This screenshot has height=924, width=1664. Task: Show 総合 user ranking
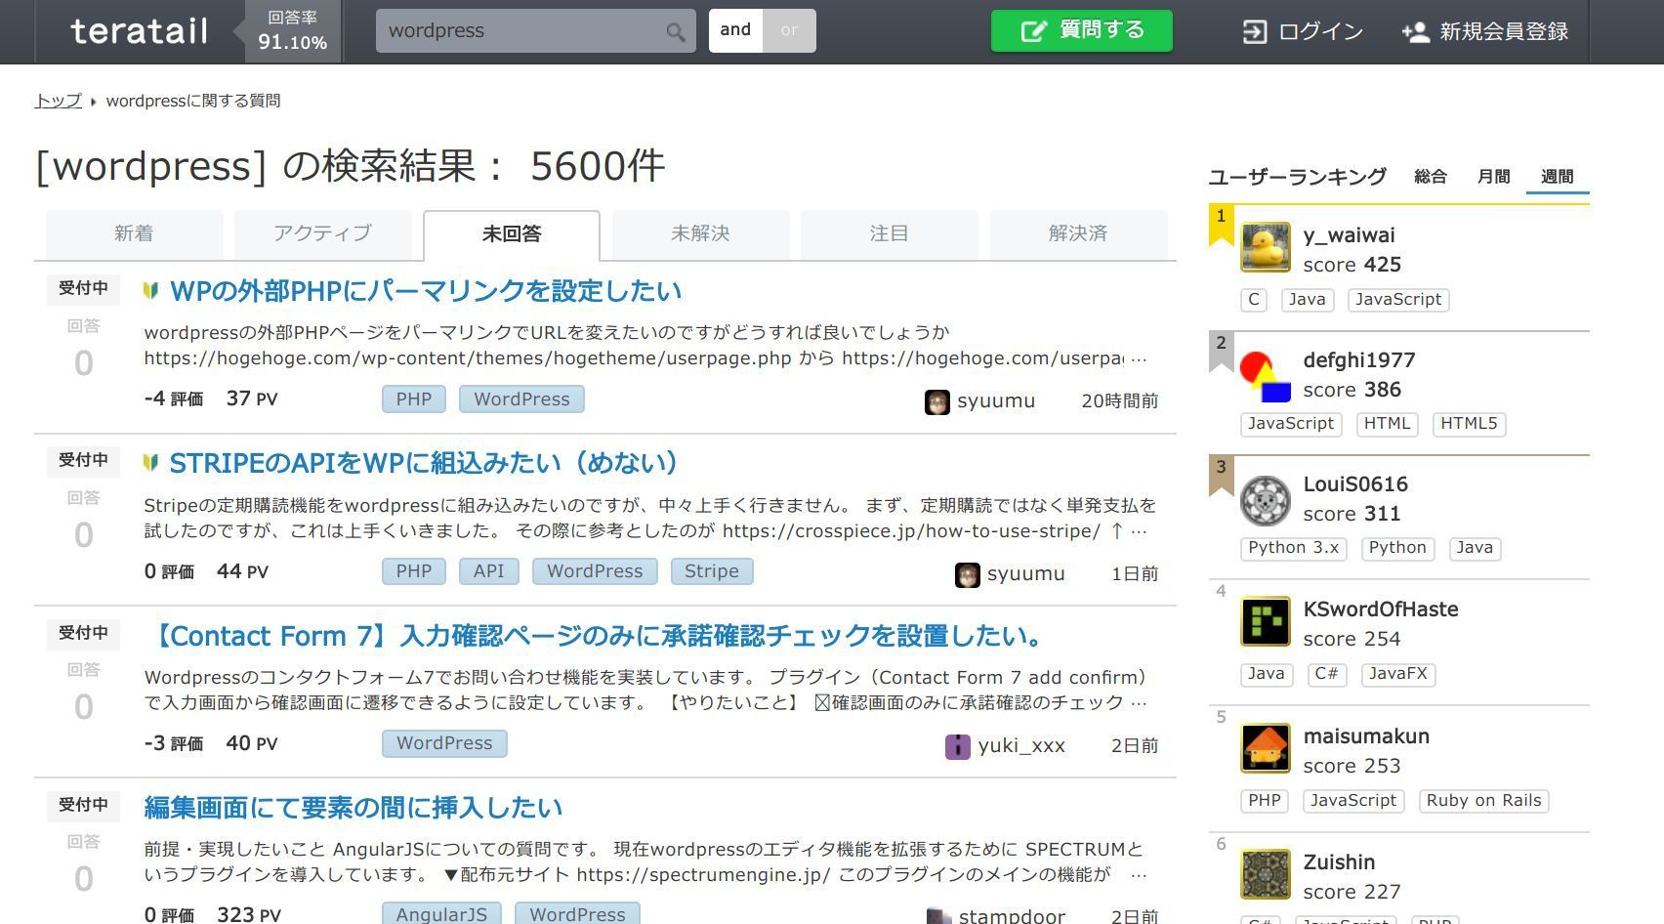tap(1431, 177)
